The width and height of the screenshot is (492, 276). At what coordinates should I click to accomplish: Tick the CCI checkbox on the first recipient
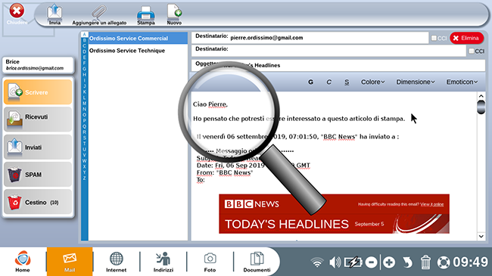tap(434, 38)
